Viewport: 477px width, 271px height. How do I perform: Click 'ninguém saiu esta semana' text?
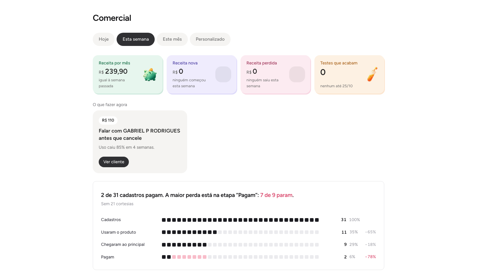coord(262,83)
